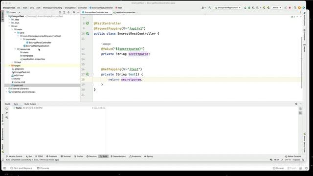Select application.properties in the project tree
Screen dimensions: 313x176
tap(34, 59)
